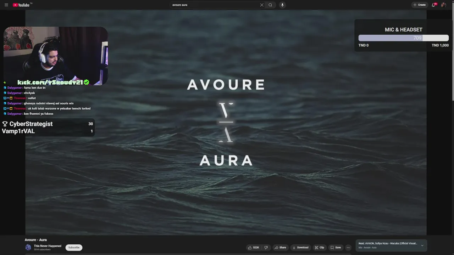
Task: Click the trophy icon beside CyberStrategist
Action: (5, 124)
